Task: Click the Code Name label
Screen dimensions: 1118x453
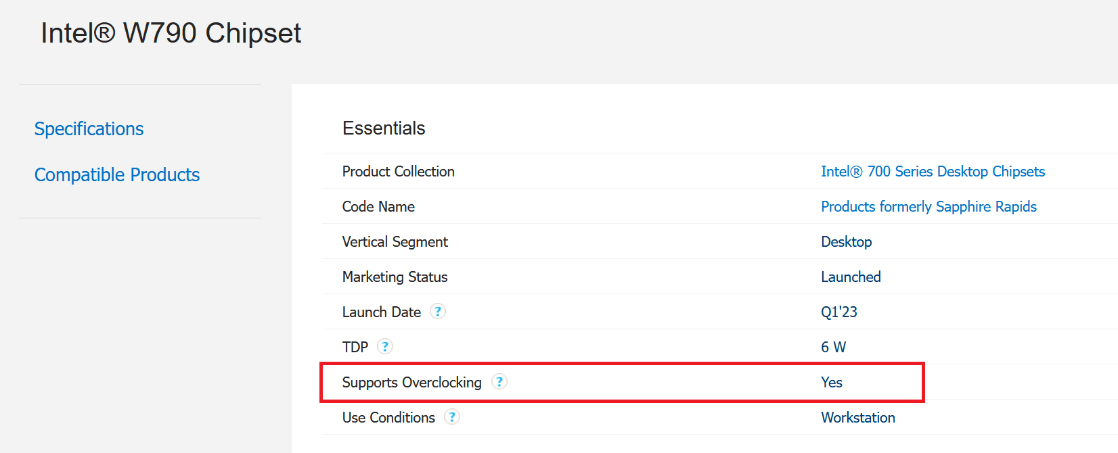Action: [x=378, y=207]
